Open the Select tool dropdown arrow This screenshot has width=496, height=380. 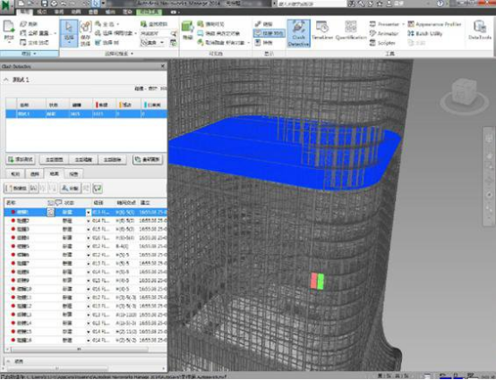tap(69, 42)
